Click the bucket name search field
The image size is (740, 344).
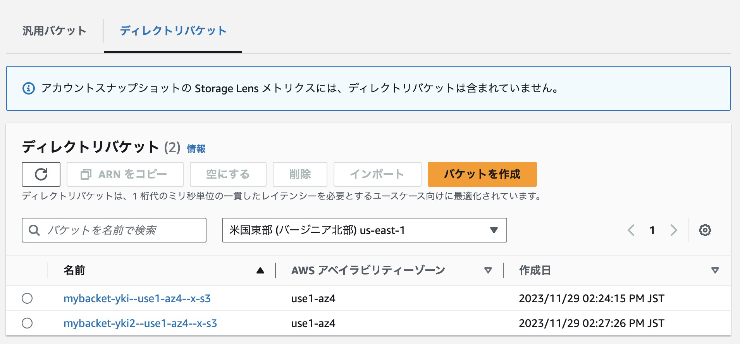pos(120,230)
